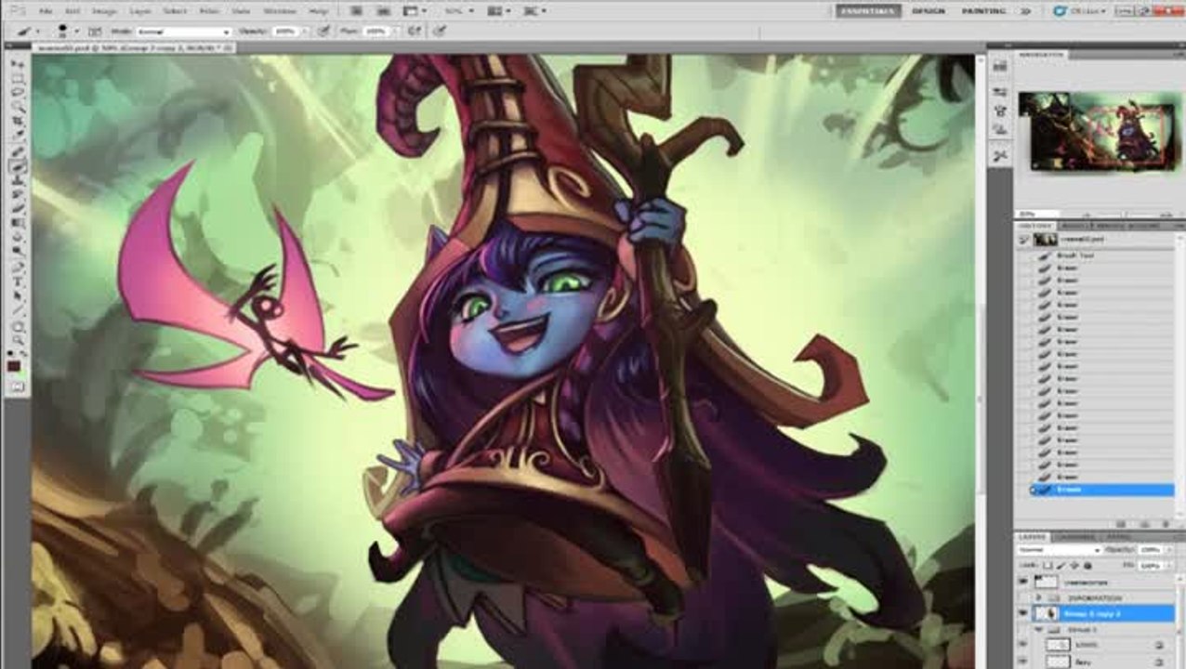Select the Brush tool in toolbox

pos(18,167)
